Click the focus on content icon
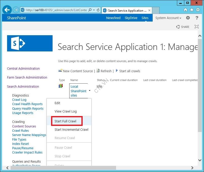This screenshot has width=204, height=172. (x=196, y=27)
